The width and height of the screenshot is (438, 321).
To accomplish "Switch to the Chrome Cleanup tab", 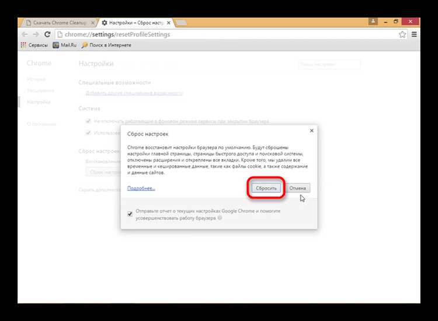I will coord(60,23).
